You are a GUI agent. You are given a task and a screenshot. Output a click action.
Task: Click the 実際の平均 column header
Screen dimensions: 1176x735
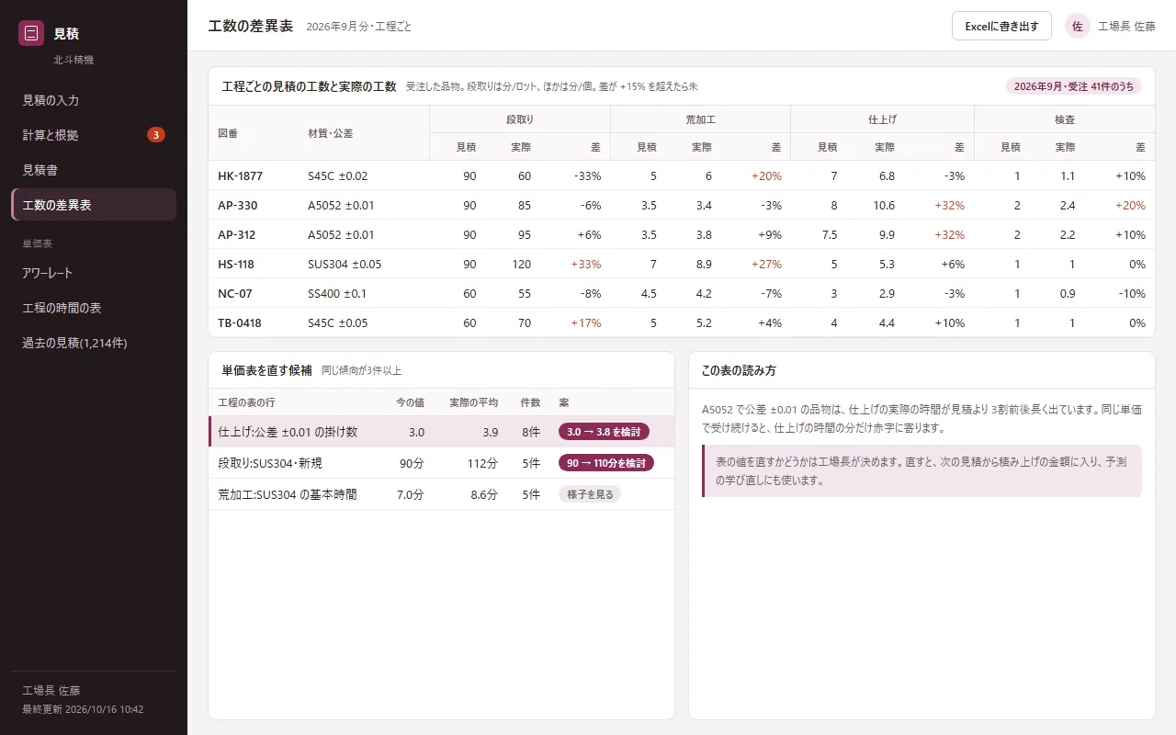point(473,402)
